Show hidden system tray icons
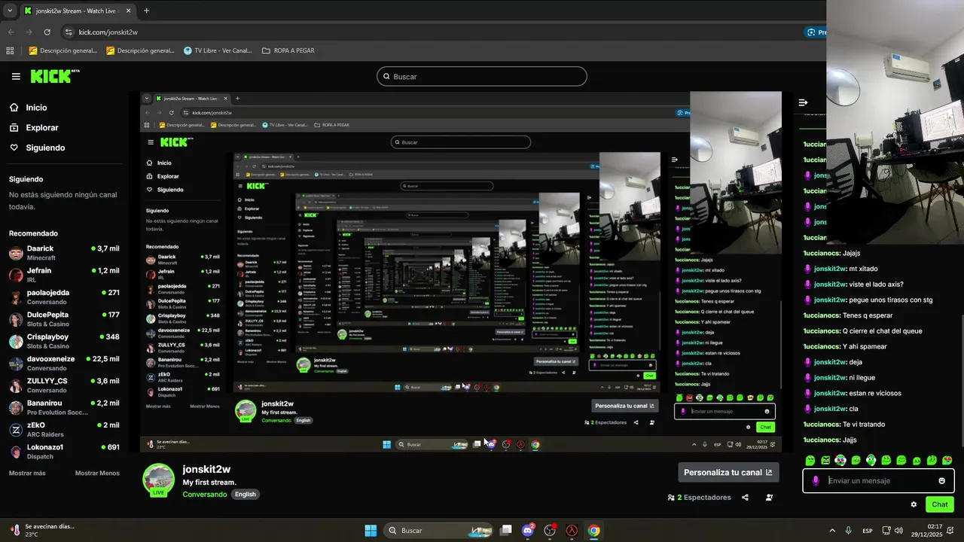 point(832,531)
